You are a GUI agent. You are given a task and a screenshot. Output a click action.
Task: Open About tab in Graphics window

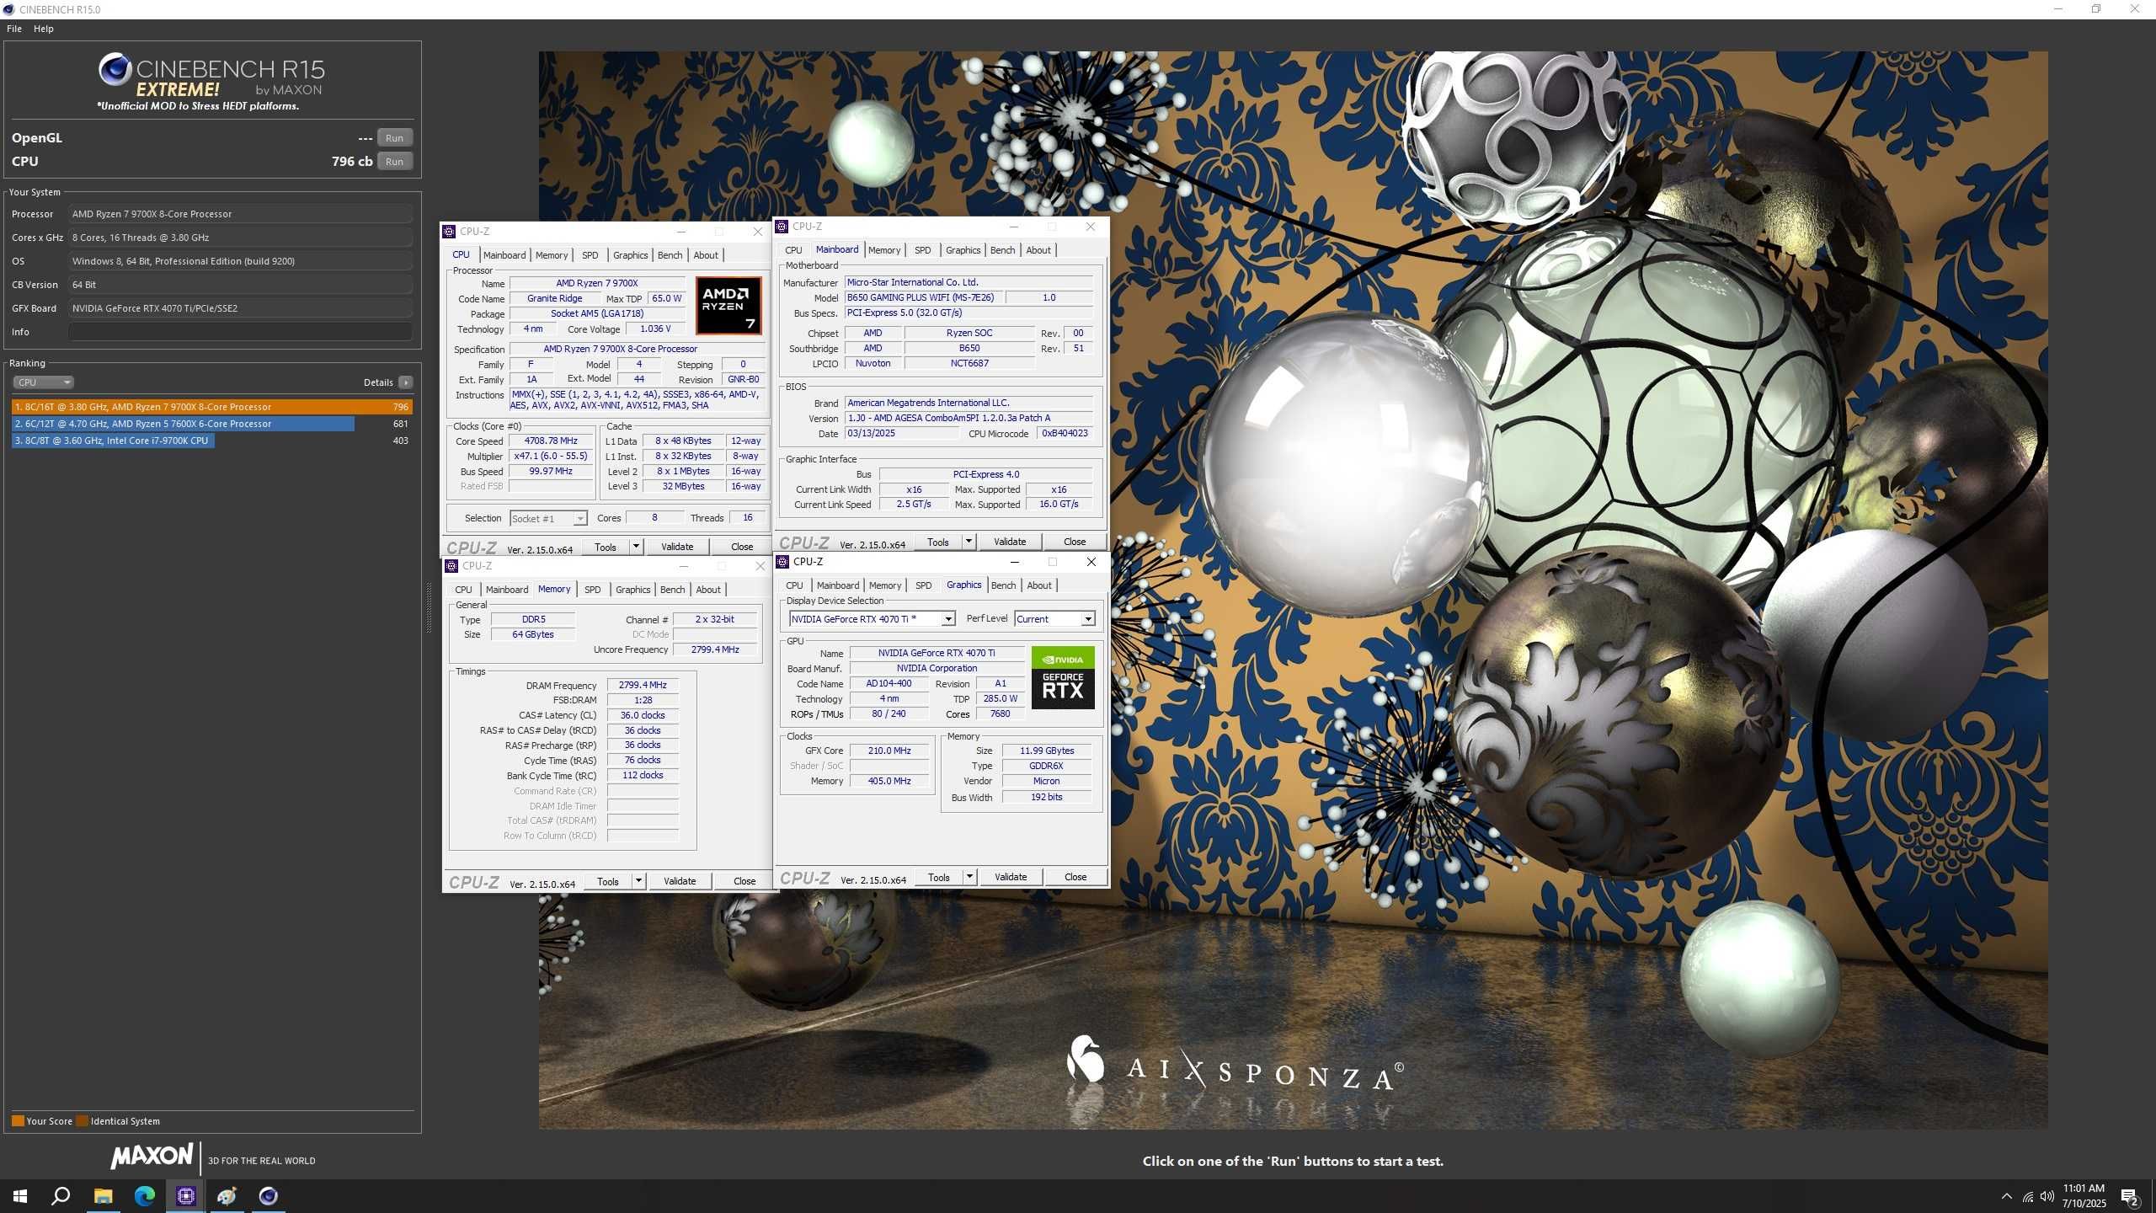click(1039, 585)
